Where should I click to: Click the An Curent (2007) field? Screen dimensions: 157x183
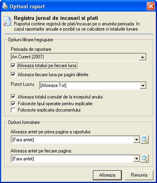[79, 57]
